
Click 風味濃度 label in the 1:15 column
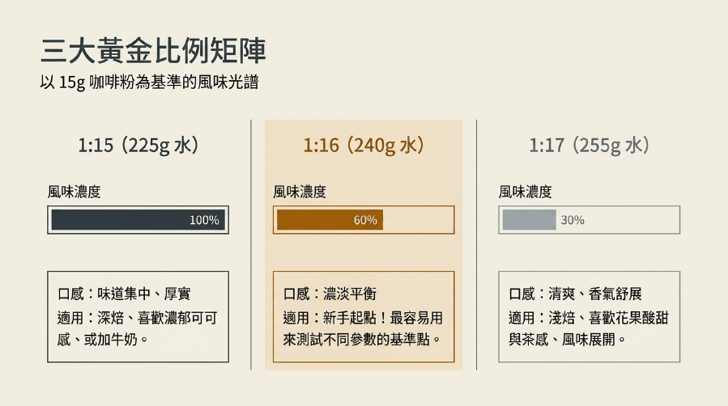75,192
